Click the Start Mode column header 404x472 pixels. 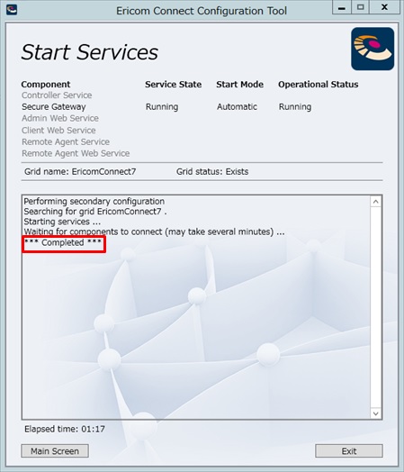[239, 85]
